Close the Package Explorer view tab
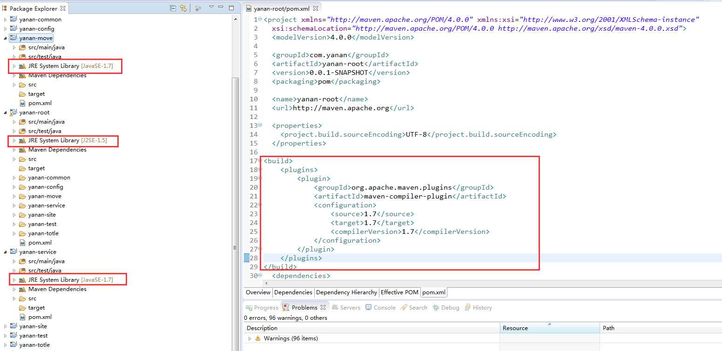The height and width of the screenshot is (351, 722). tap(63, 8)
